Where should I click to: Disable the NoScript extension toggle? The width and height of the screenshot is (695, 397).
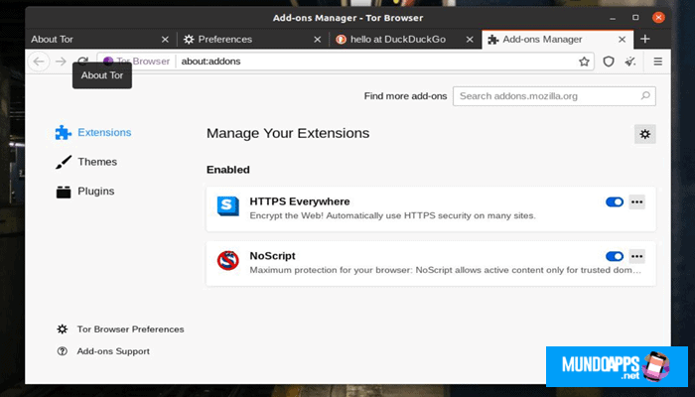615,256
